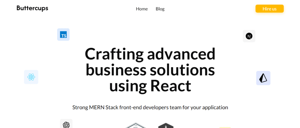Click the OpenAI knot icon
300x128 pixels.
click(x=66, y=124)
